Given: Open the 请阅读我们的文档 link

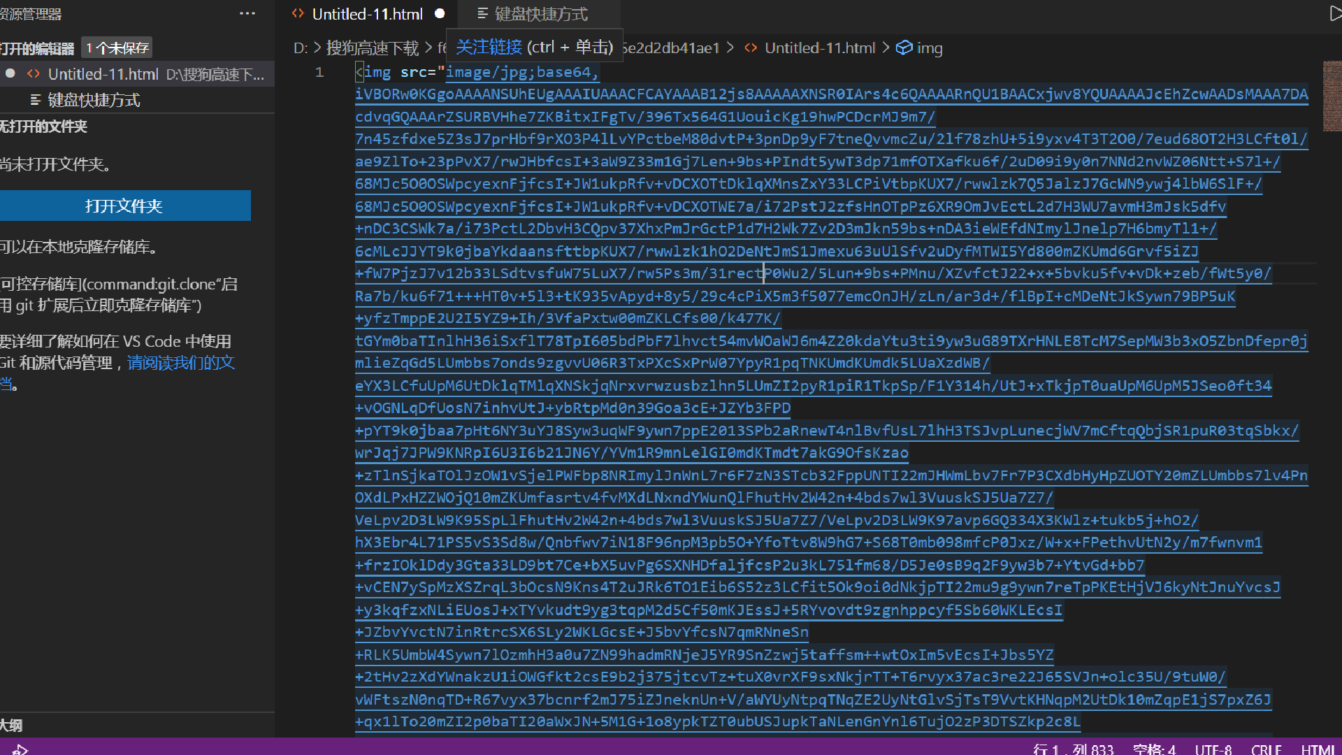Looking at the screenshot, I should click(x=180, y=362).
